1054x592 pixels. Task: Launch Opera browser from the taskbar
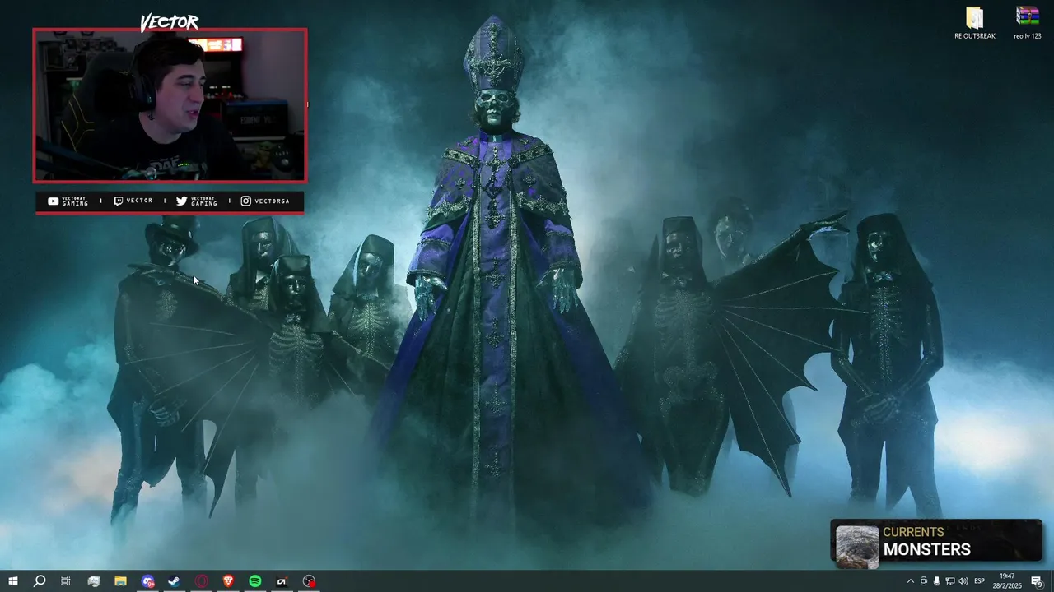202,581
